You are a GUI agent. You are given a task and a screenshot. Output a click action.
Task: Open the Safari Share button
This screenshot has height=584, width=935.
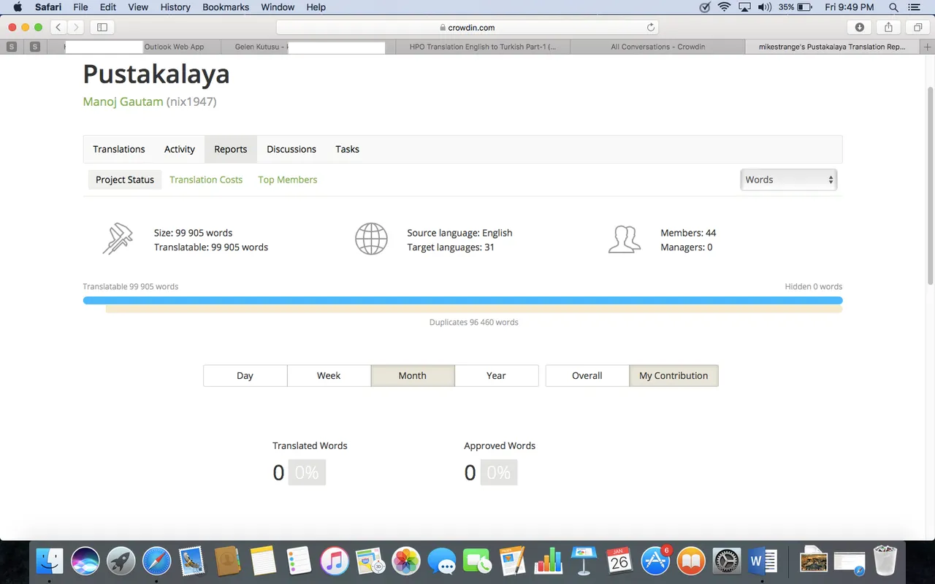point(888,27)
